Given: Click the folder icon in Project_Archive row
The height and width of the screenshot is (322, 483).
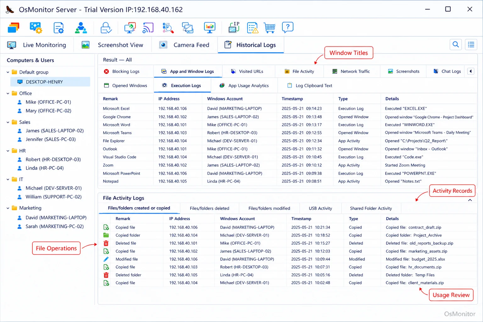Looking at the screenshot, I should coord(106,235).
